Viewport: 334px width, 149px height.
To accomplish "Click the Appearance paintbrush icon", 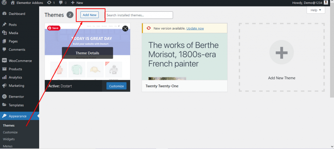I will tap(4, 116).
